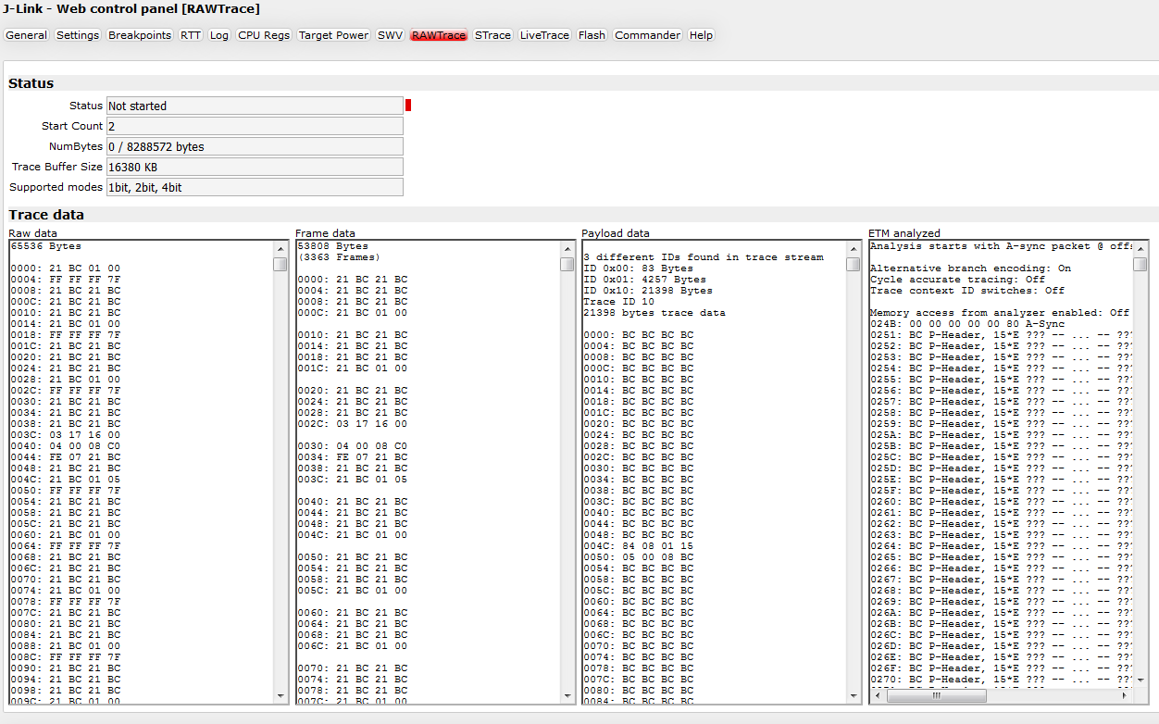Click down arrow of Payload data scrollbar
This screenshot has width=1159, height=724.
coord(854,695)
